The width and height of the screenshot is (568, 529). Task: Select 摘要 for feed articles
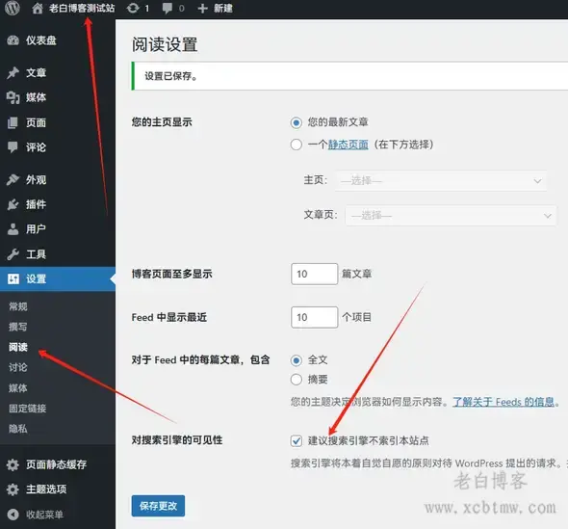tap(296, 380)
